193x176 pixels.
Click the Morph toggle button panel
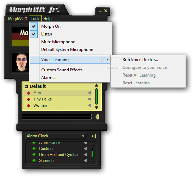coord(20,37)
